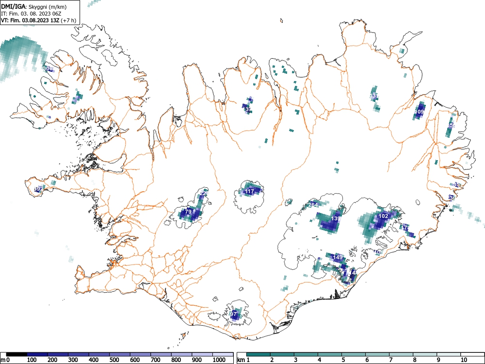Screen dimensions: 485x364
Task: Click the "800" legend label
Action: coord(177,360)
